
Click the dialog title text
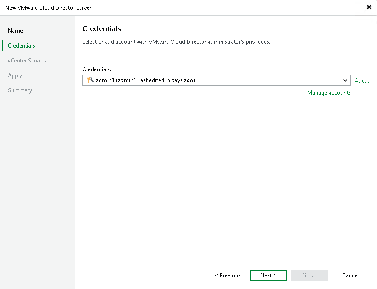pos(48,8)
